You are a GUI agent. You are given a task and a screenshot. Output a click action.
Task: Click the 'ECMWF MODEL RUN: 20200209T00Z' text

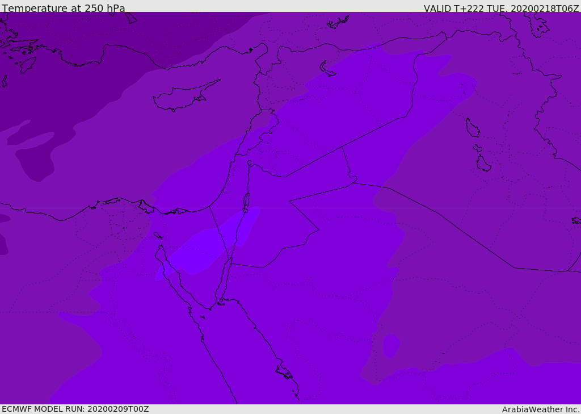(x=75, y=409)
